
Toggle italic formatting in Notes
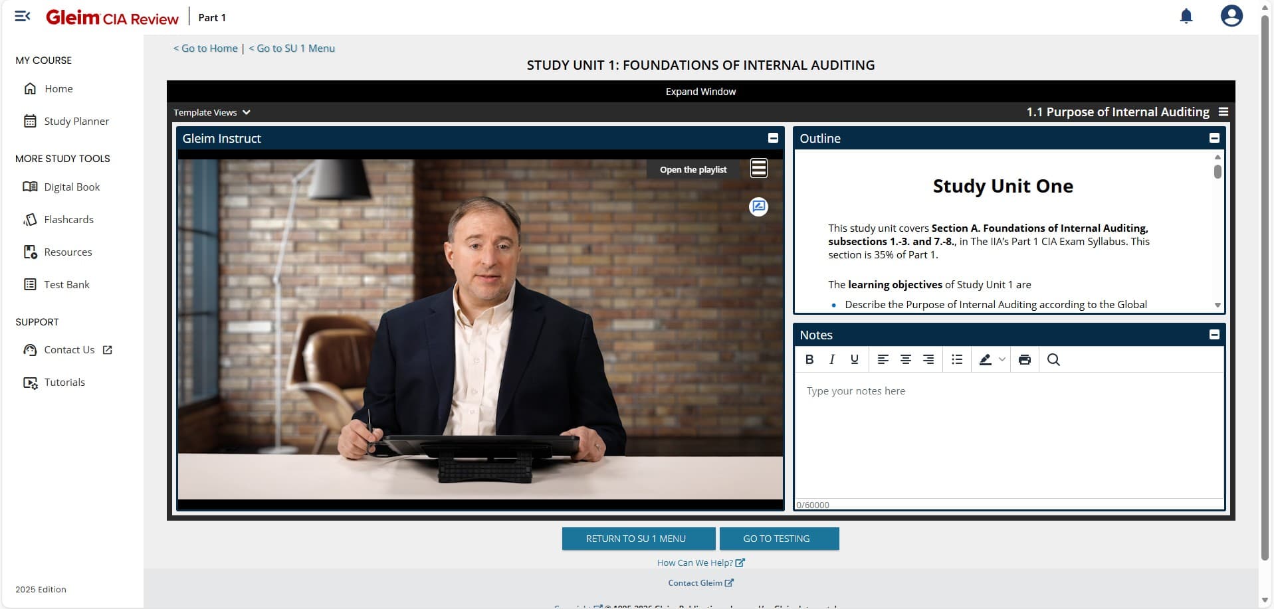pos(831,359)
